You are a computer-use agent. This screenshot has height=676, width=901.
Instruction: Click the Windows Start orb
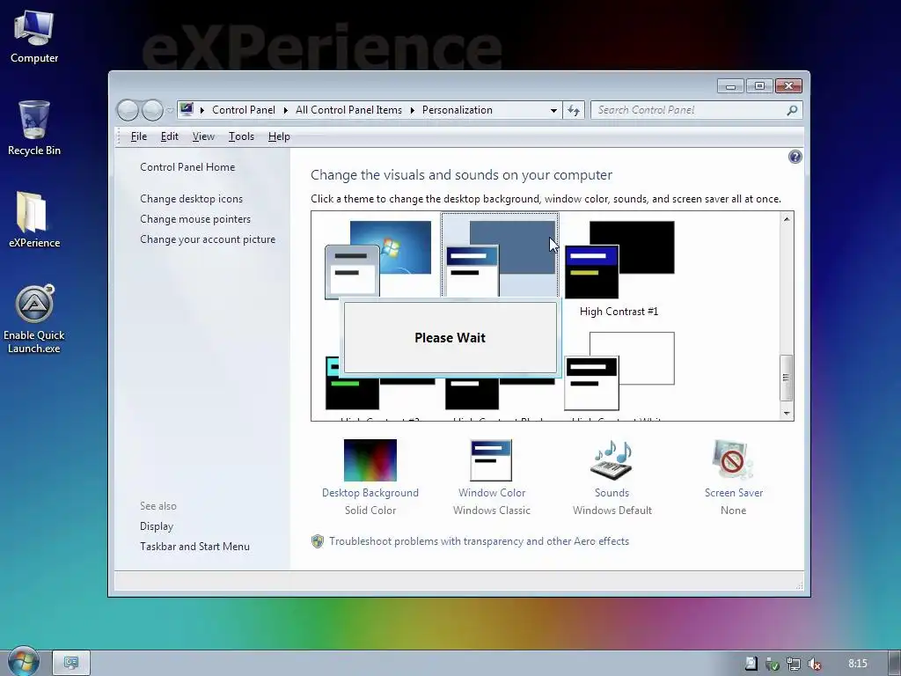(23, 661)
